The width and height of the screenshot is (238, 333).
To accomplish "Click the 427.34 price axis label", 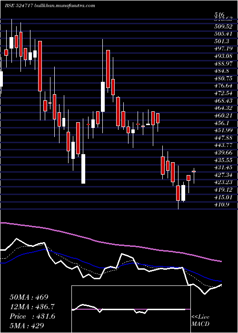I will [x=224, y=175].
